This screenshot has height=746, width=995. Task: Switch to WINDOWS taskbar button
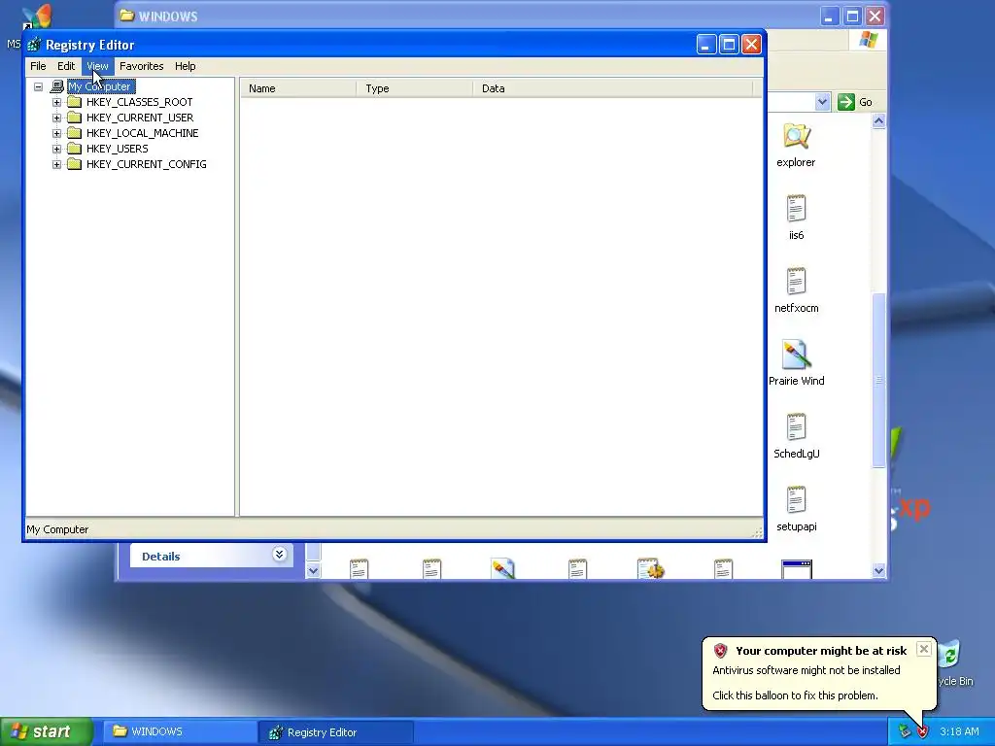[180, 731]
